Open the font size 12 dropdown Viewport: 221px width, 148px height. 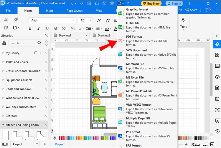pyautogui.click(x=90, y=20)
